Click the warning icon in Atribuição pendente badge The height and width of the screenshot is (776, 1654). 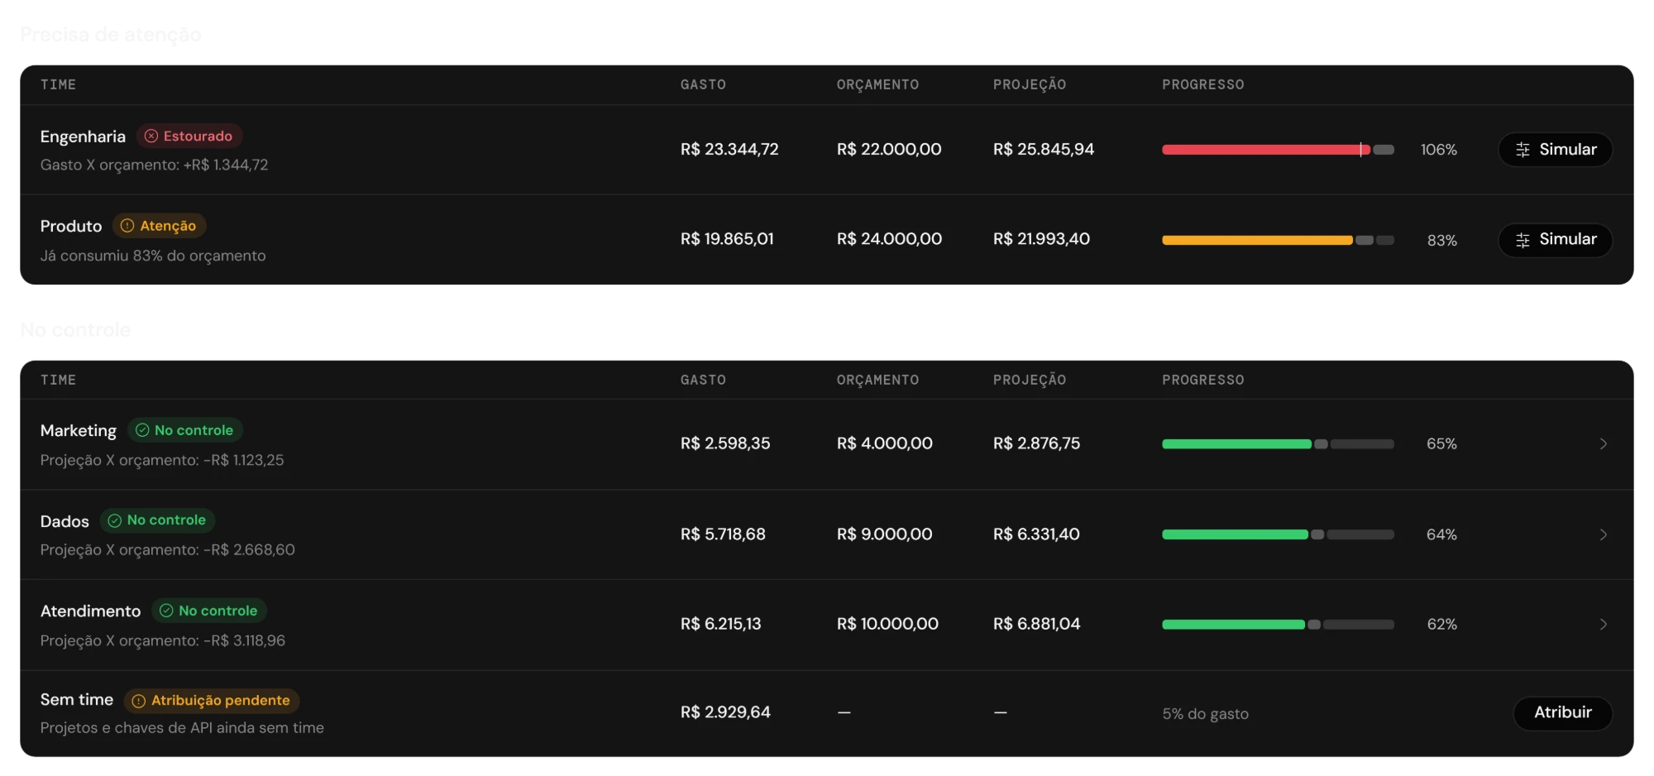139,701
